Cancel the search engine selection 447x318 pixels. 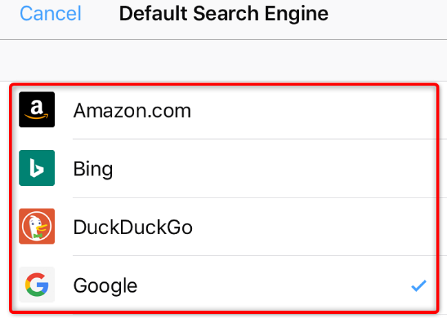(x=50, y=13)
